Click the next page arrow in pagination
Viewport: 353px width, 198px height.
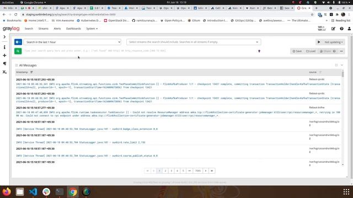pyautogui.click(x=206, y=171)
